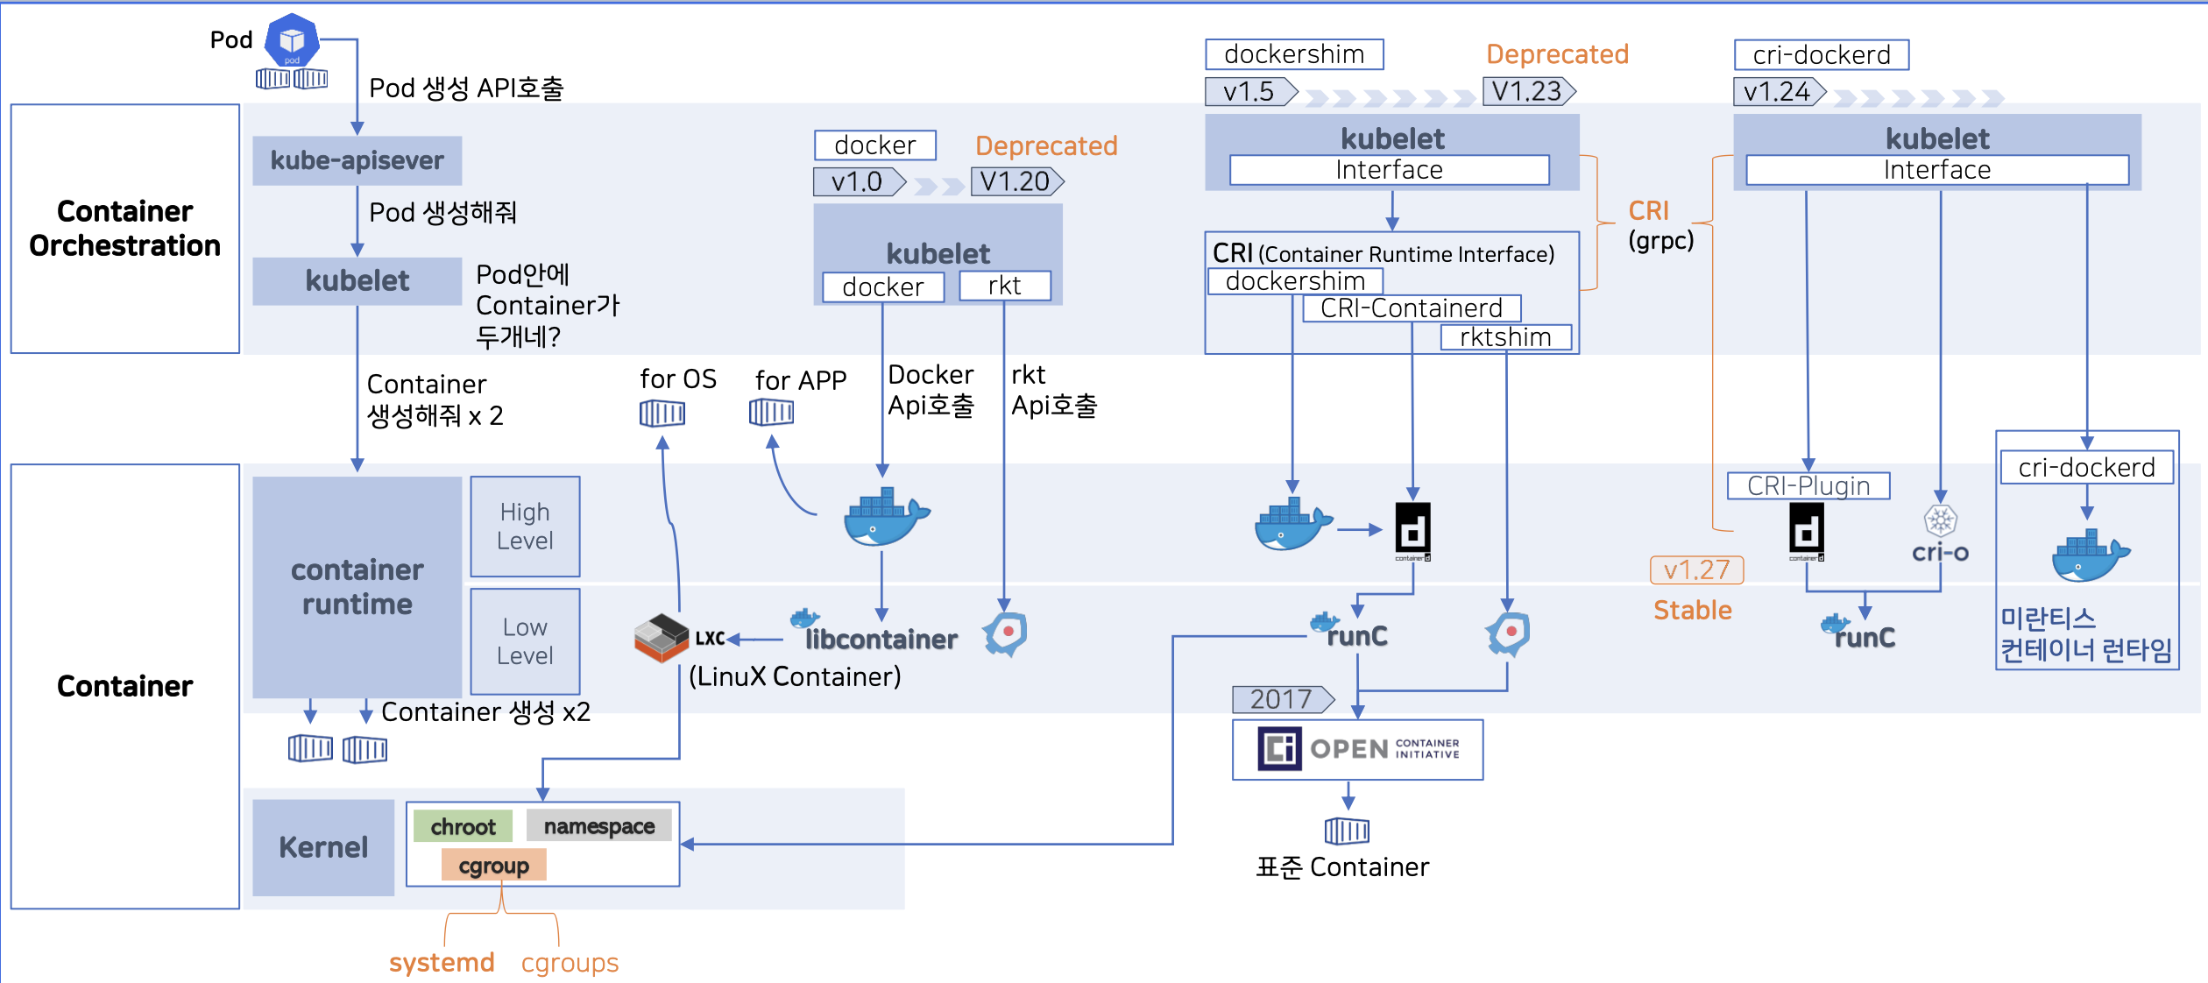
Task: Select the Low Level box
Action: [525, 641]
